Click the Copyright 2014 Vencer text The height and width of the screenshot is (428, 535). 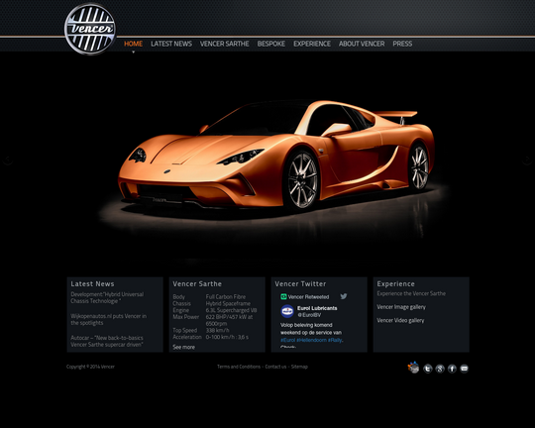click(90, 367)
